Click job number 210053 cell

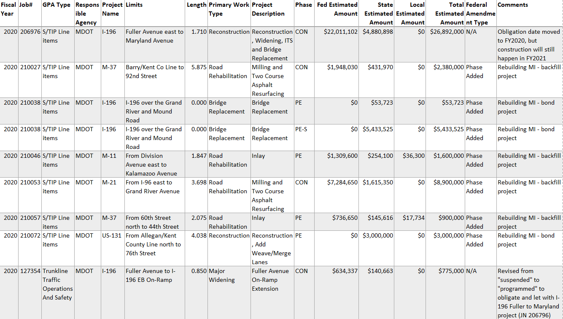[30, 195]
